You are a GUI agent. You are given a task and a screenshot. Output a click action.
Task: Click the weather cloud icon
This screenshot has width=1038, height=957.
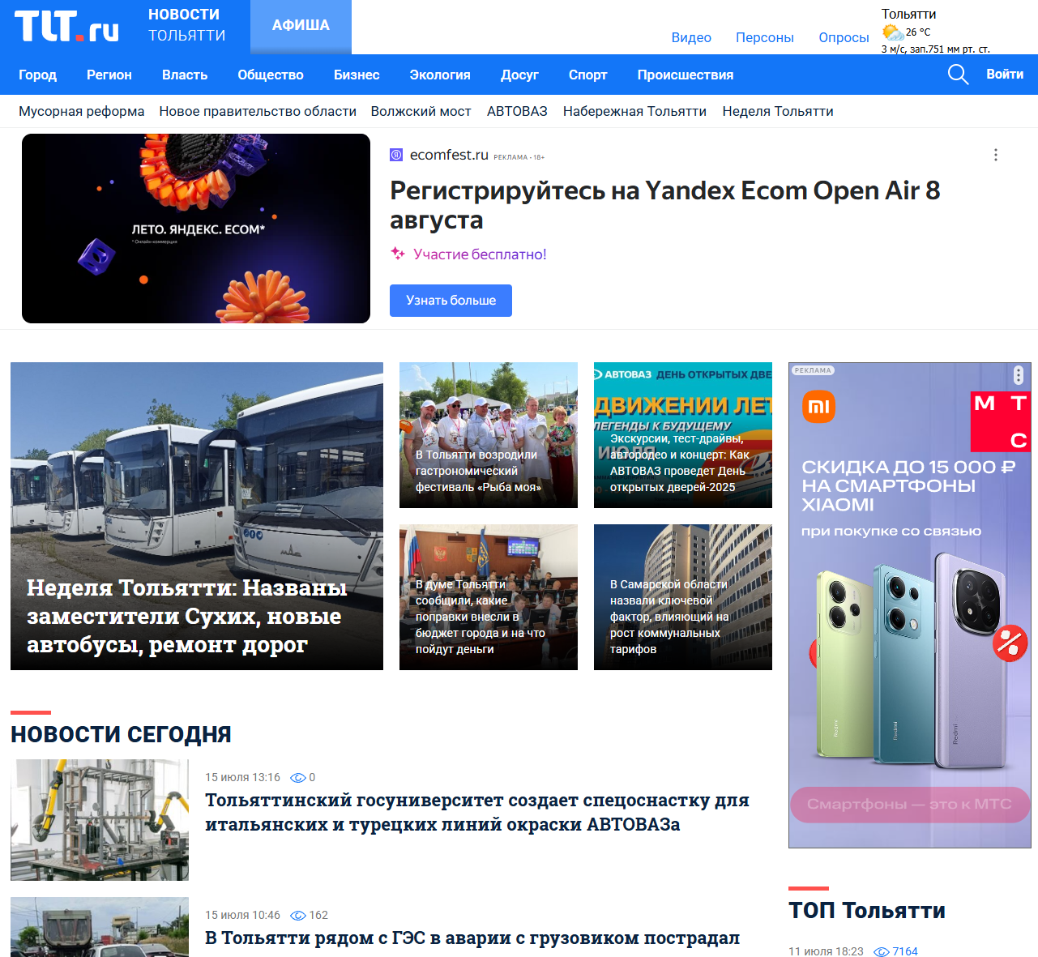(x=893, y=32)
